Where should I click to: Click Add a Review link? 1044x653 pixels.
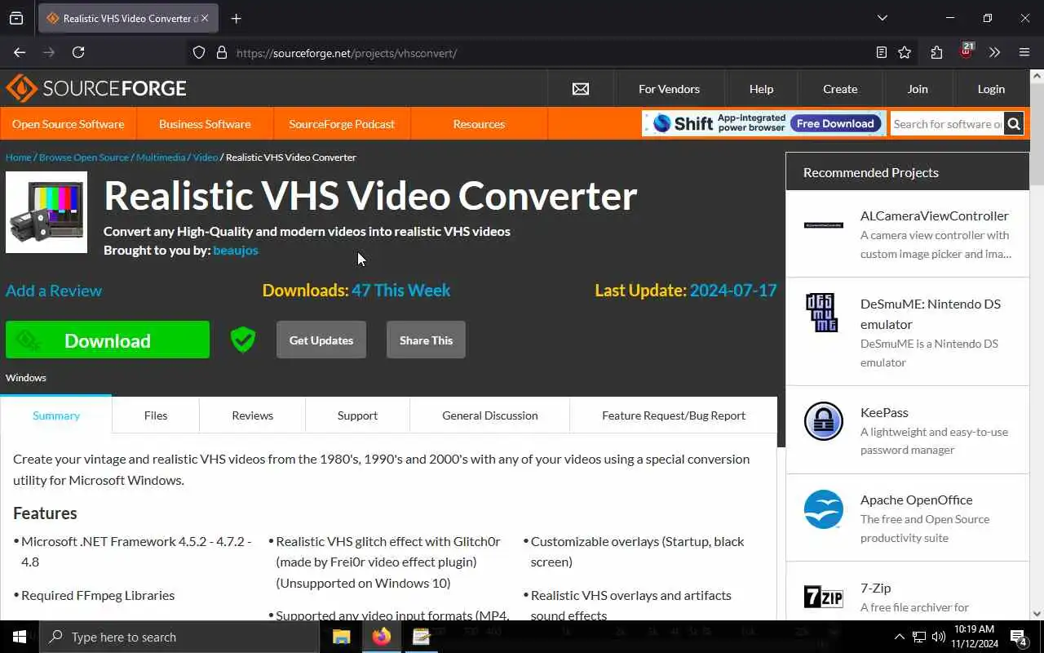point(54,290)
